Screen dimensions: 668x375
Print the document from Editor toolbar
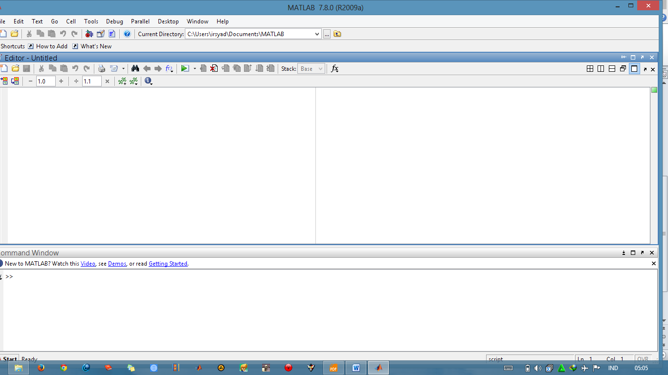point(102,68)
